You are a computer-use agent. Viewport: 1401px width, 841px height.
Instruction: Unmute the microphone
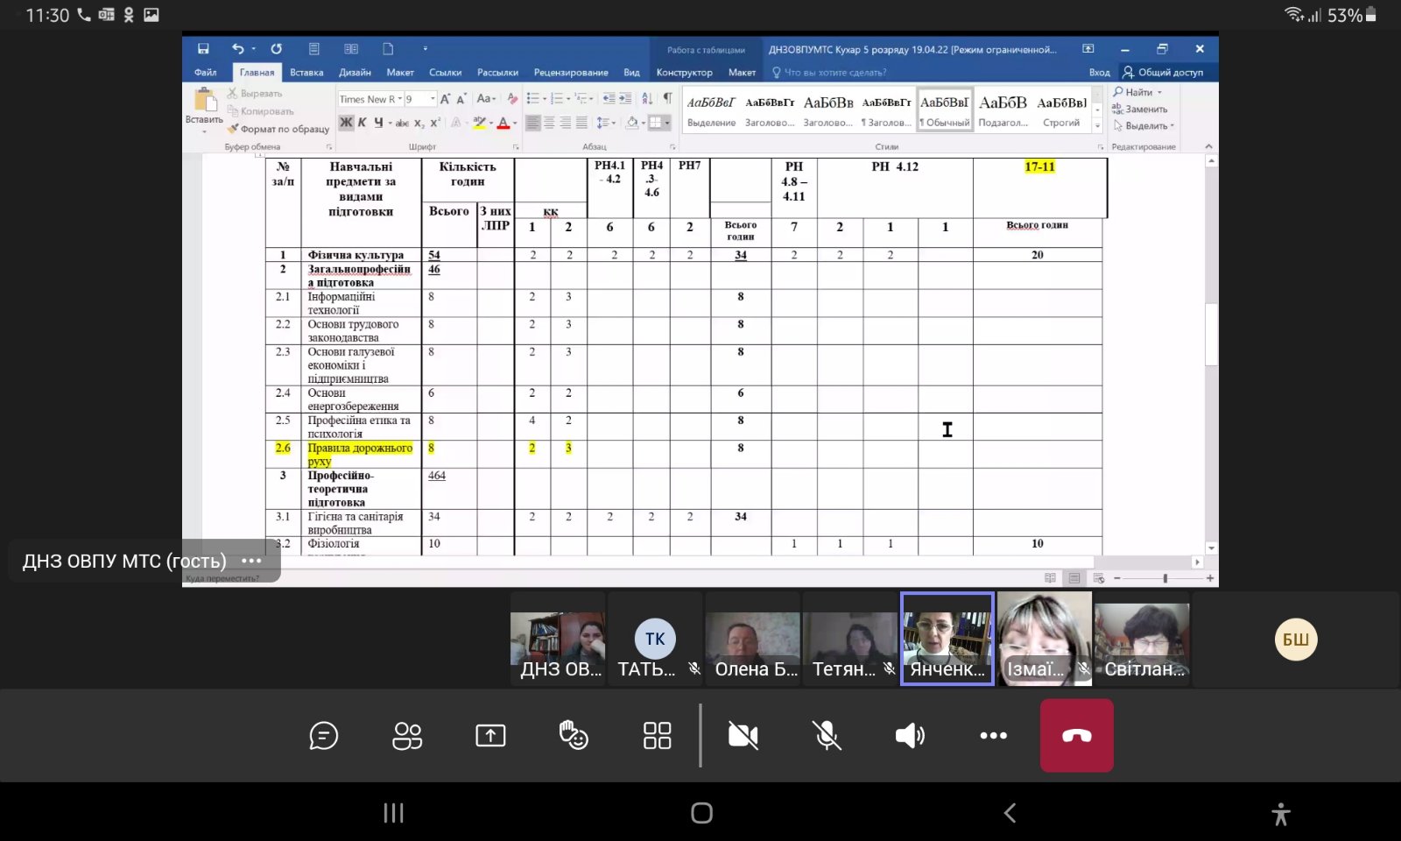tap(827, 736)
